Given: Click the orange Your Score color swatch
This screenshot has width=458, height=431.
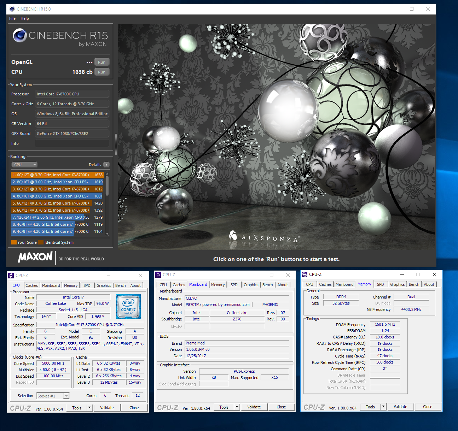Looking at the screenshot, I should [x=14, y=242].
